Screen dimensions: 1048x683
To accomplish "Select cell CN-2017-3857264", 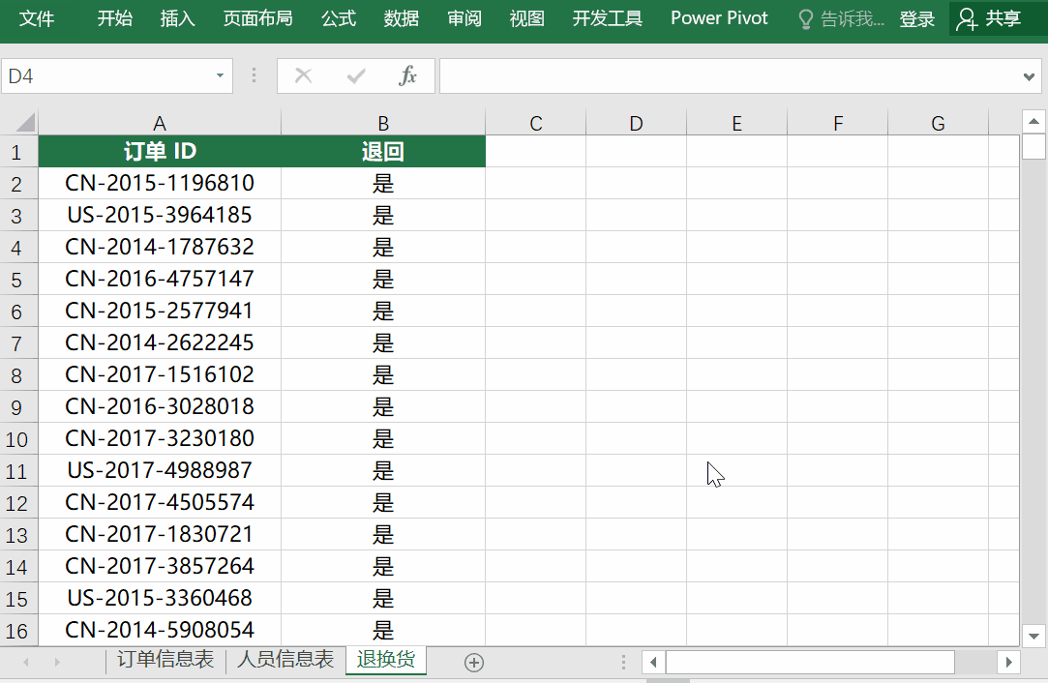I will click(x=160, y=566).
